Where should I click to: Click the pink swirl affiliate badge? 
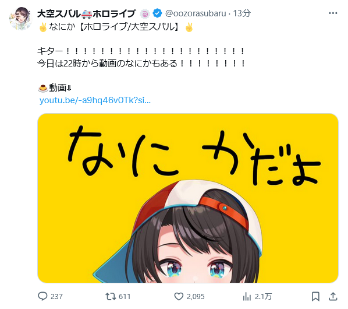145,14
